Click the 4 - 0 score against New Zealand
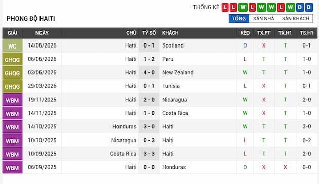This screenshot has width=319, height=184. (149, 72)
